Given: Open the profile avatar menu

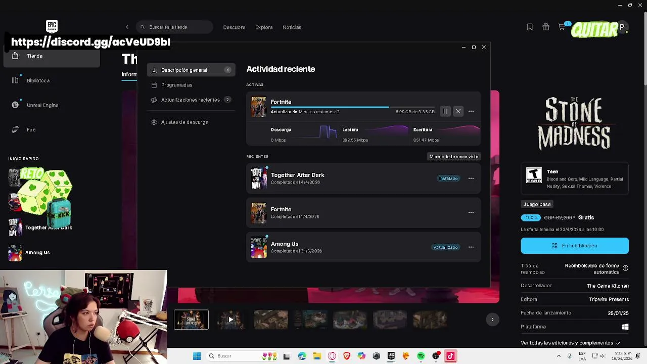Looking at the screenshot, I should (622, 27).
